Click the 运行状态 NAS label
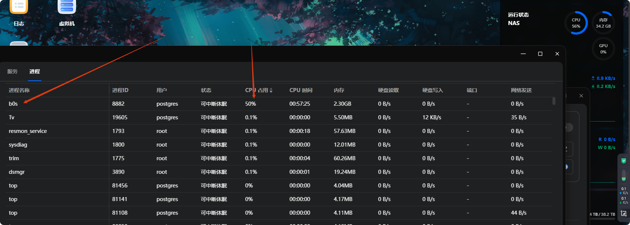The width and height of the screenshot is (630, 225). tap(518, 19)
